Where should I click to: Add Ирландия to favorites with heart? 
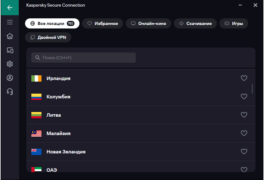pyautogui.click(x=244, y=78)
